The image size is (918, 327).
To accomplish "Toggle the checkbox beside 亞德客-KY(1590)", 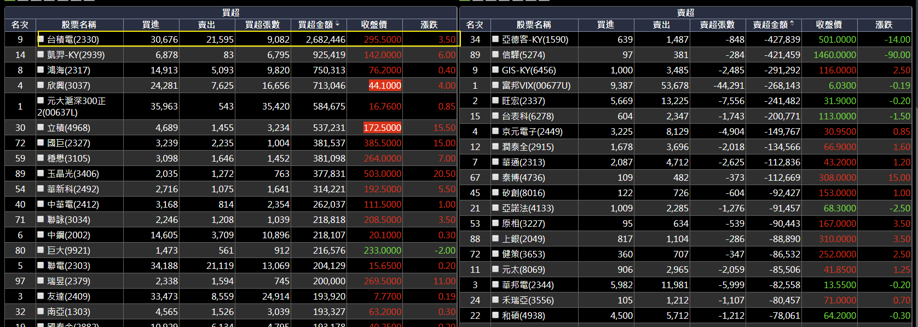I will tap(495, 39).
